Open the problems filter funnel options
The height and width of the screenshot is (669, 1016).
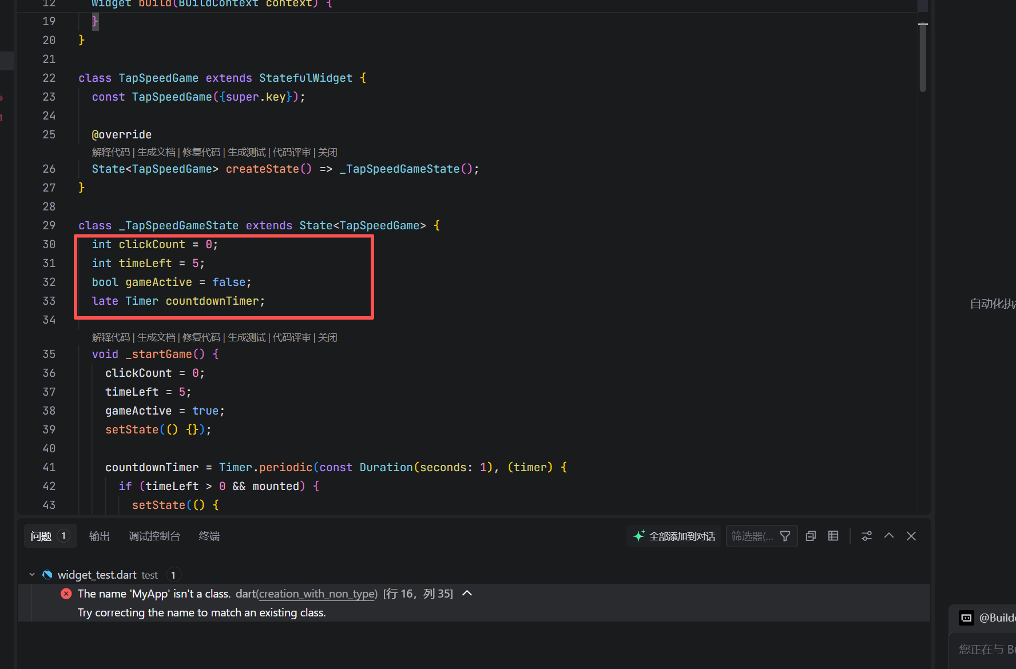pos(785,536)
